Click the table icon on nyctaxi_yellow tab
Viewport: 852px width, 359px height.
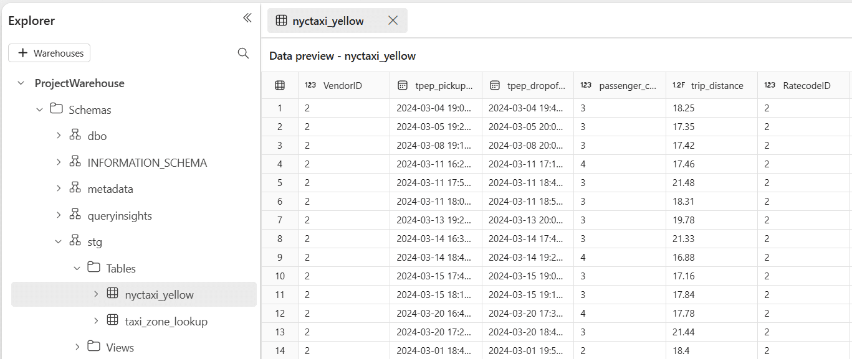281,21
